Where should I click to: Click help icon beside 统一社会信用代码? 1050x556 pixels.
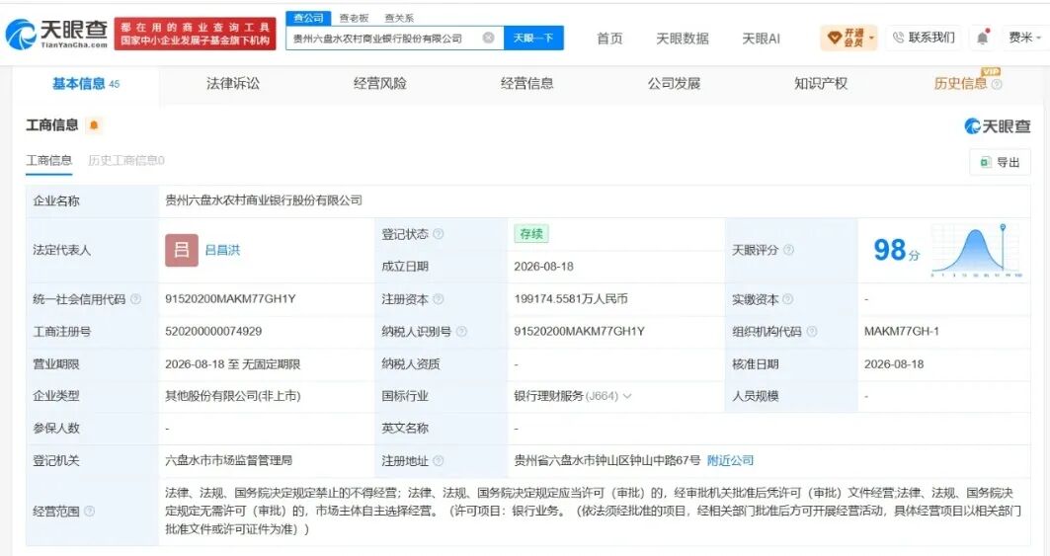point(136,299)
